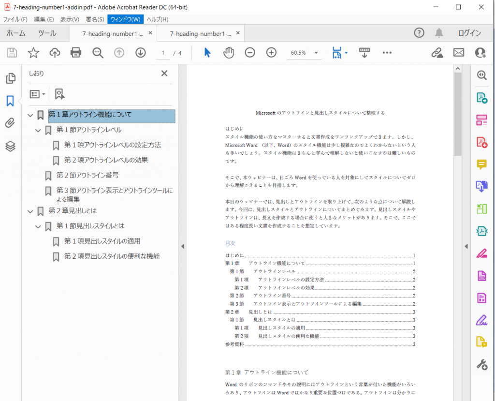Collapse the 第1章アウトライン機能について bookmark
The image size is (495, 401).
(30, 116)
